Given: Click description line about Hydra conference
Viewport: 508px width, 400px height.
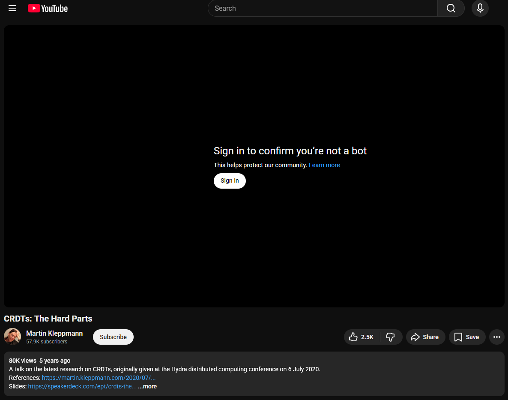Looking at the screenshot, I should tap(164, 369).
